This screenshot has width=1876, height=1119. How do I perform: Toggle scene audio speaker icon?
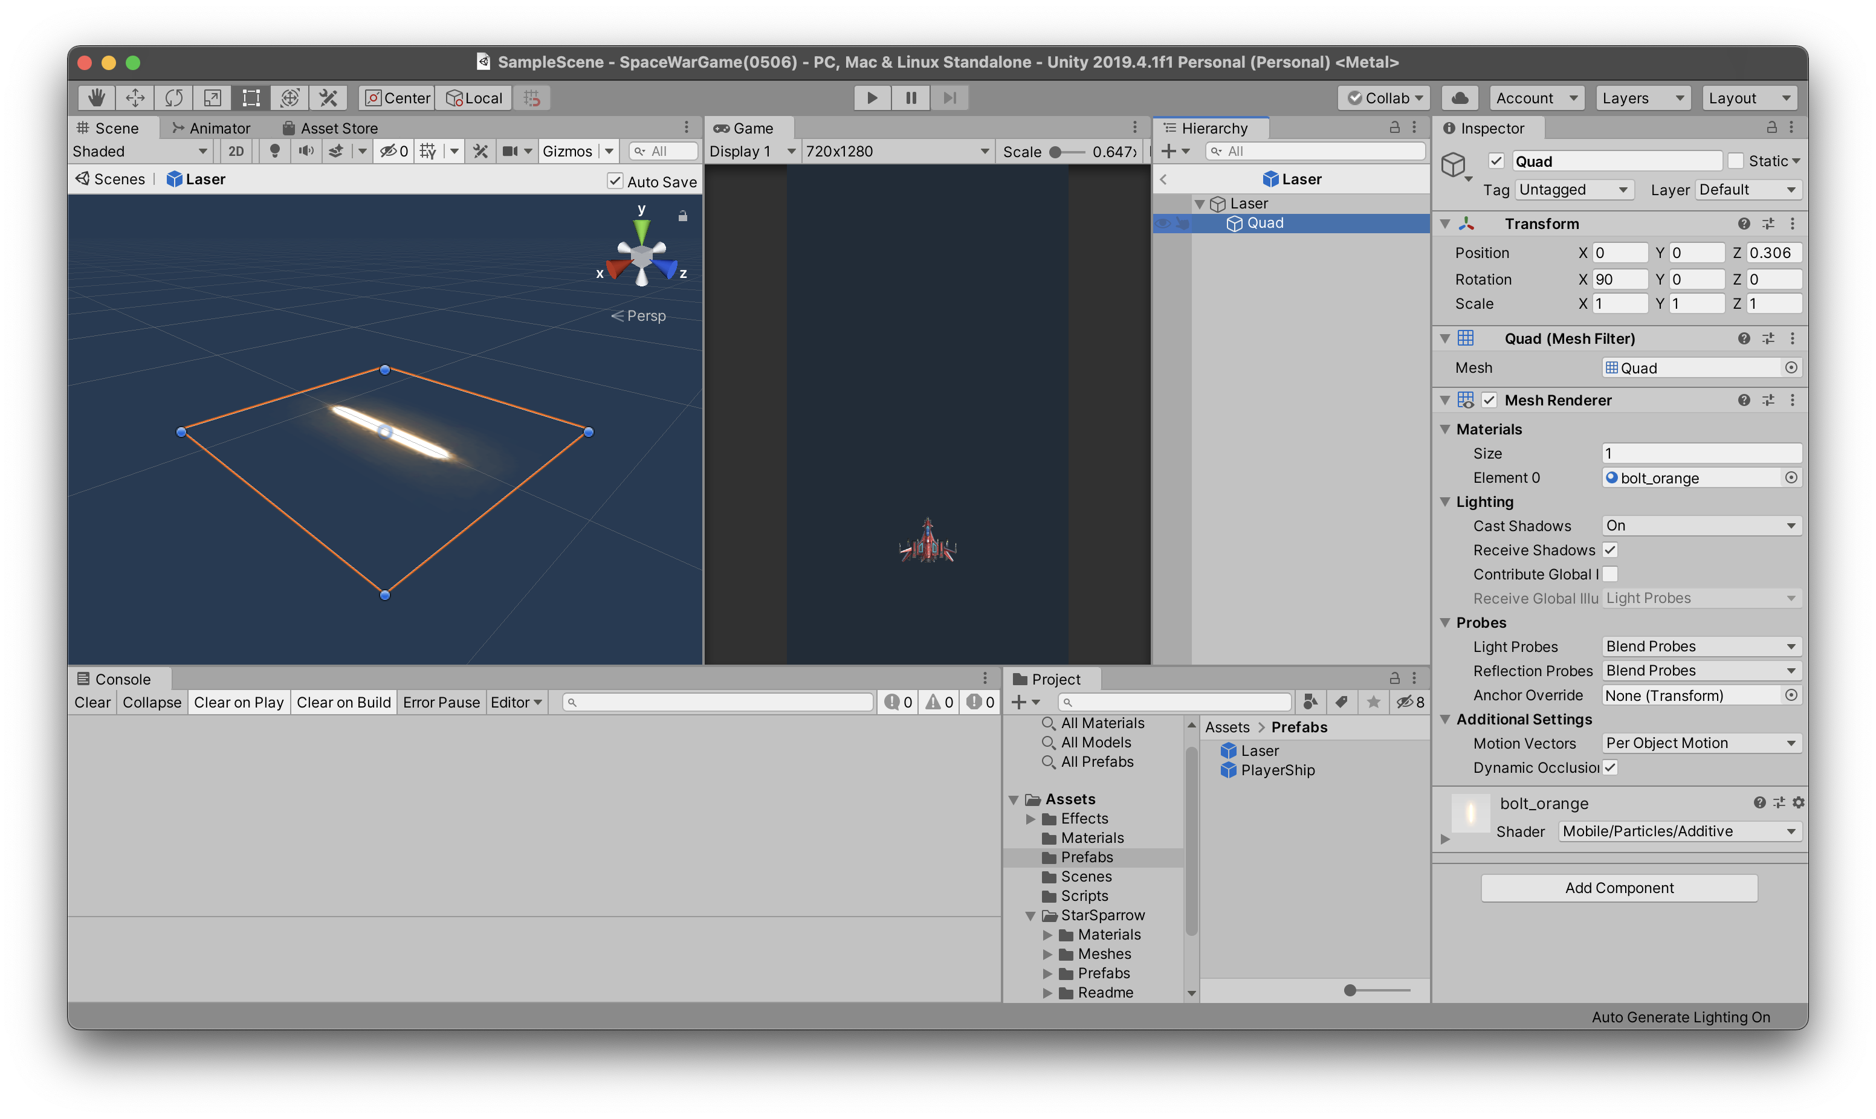point(305,152)
